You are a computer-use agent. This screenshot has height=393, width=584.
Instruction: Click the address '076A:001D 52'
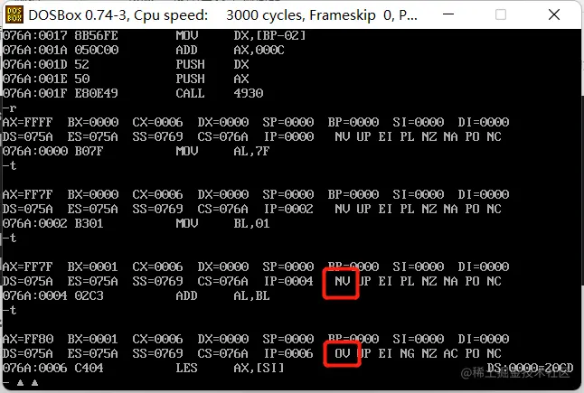click(46, 64)
